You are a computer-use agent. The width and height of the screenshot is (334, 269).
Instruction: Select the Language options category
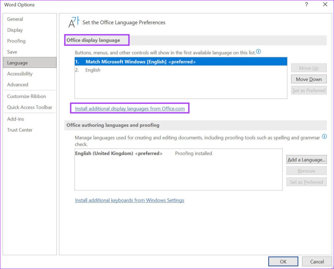[x=30, y=63]
